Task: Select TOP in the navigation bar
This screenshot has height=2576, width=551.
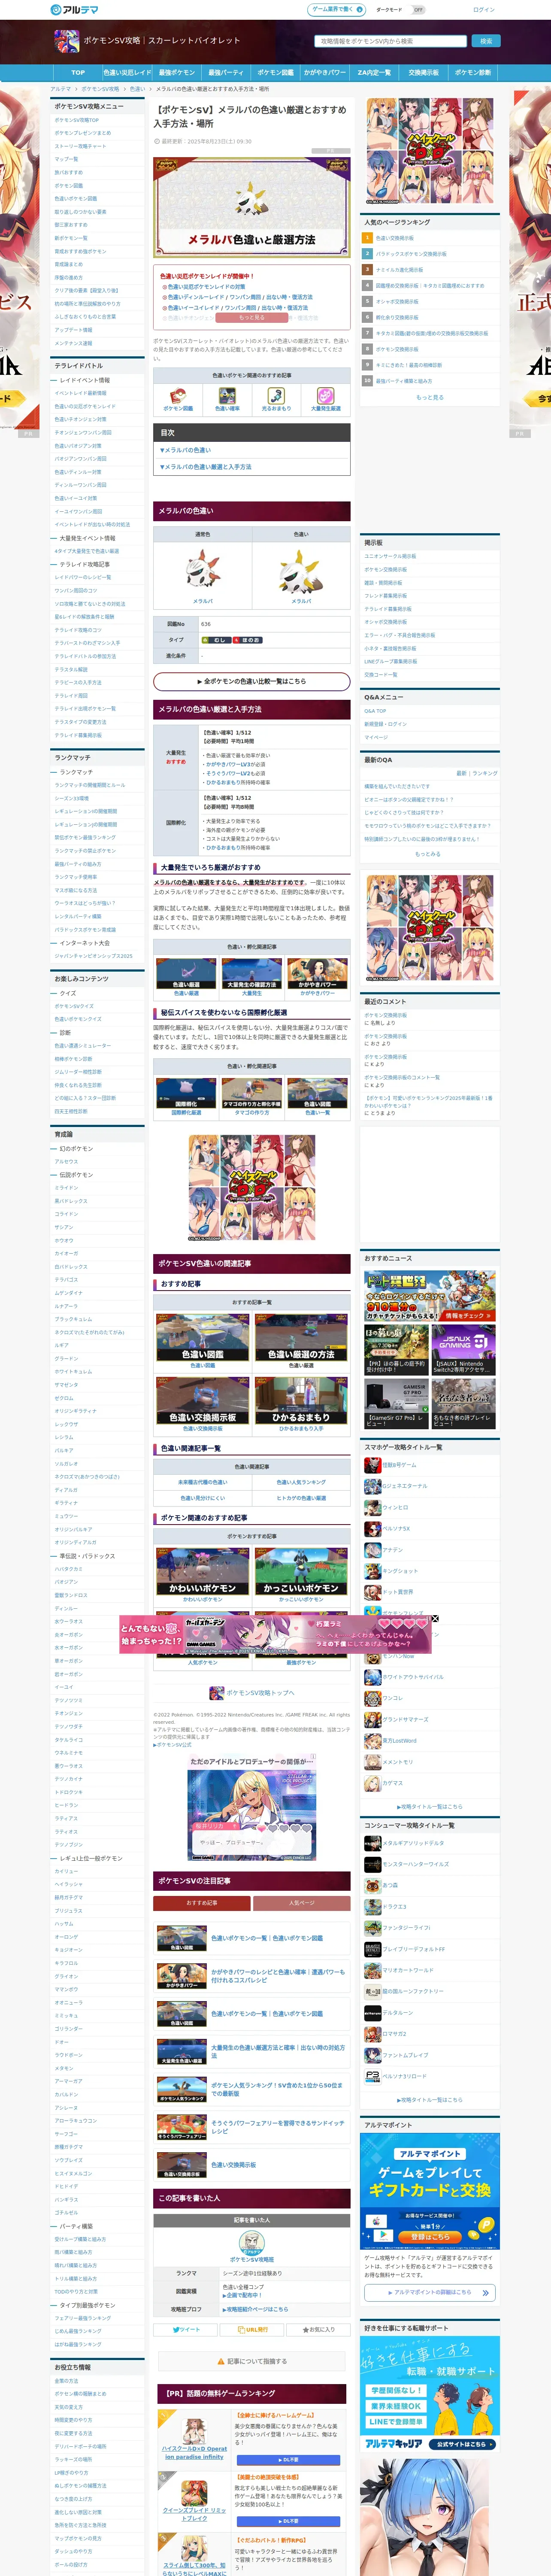Action: tap(78, 72)
